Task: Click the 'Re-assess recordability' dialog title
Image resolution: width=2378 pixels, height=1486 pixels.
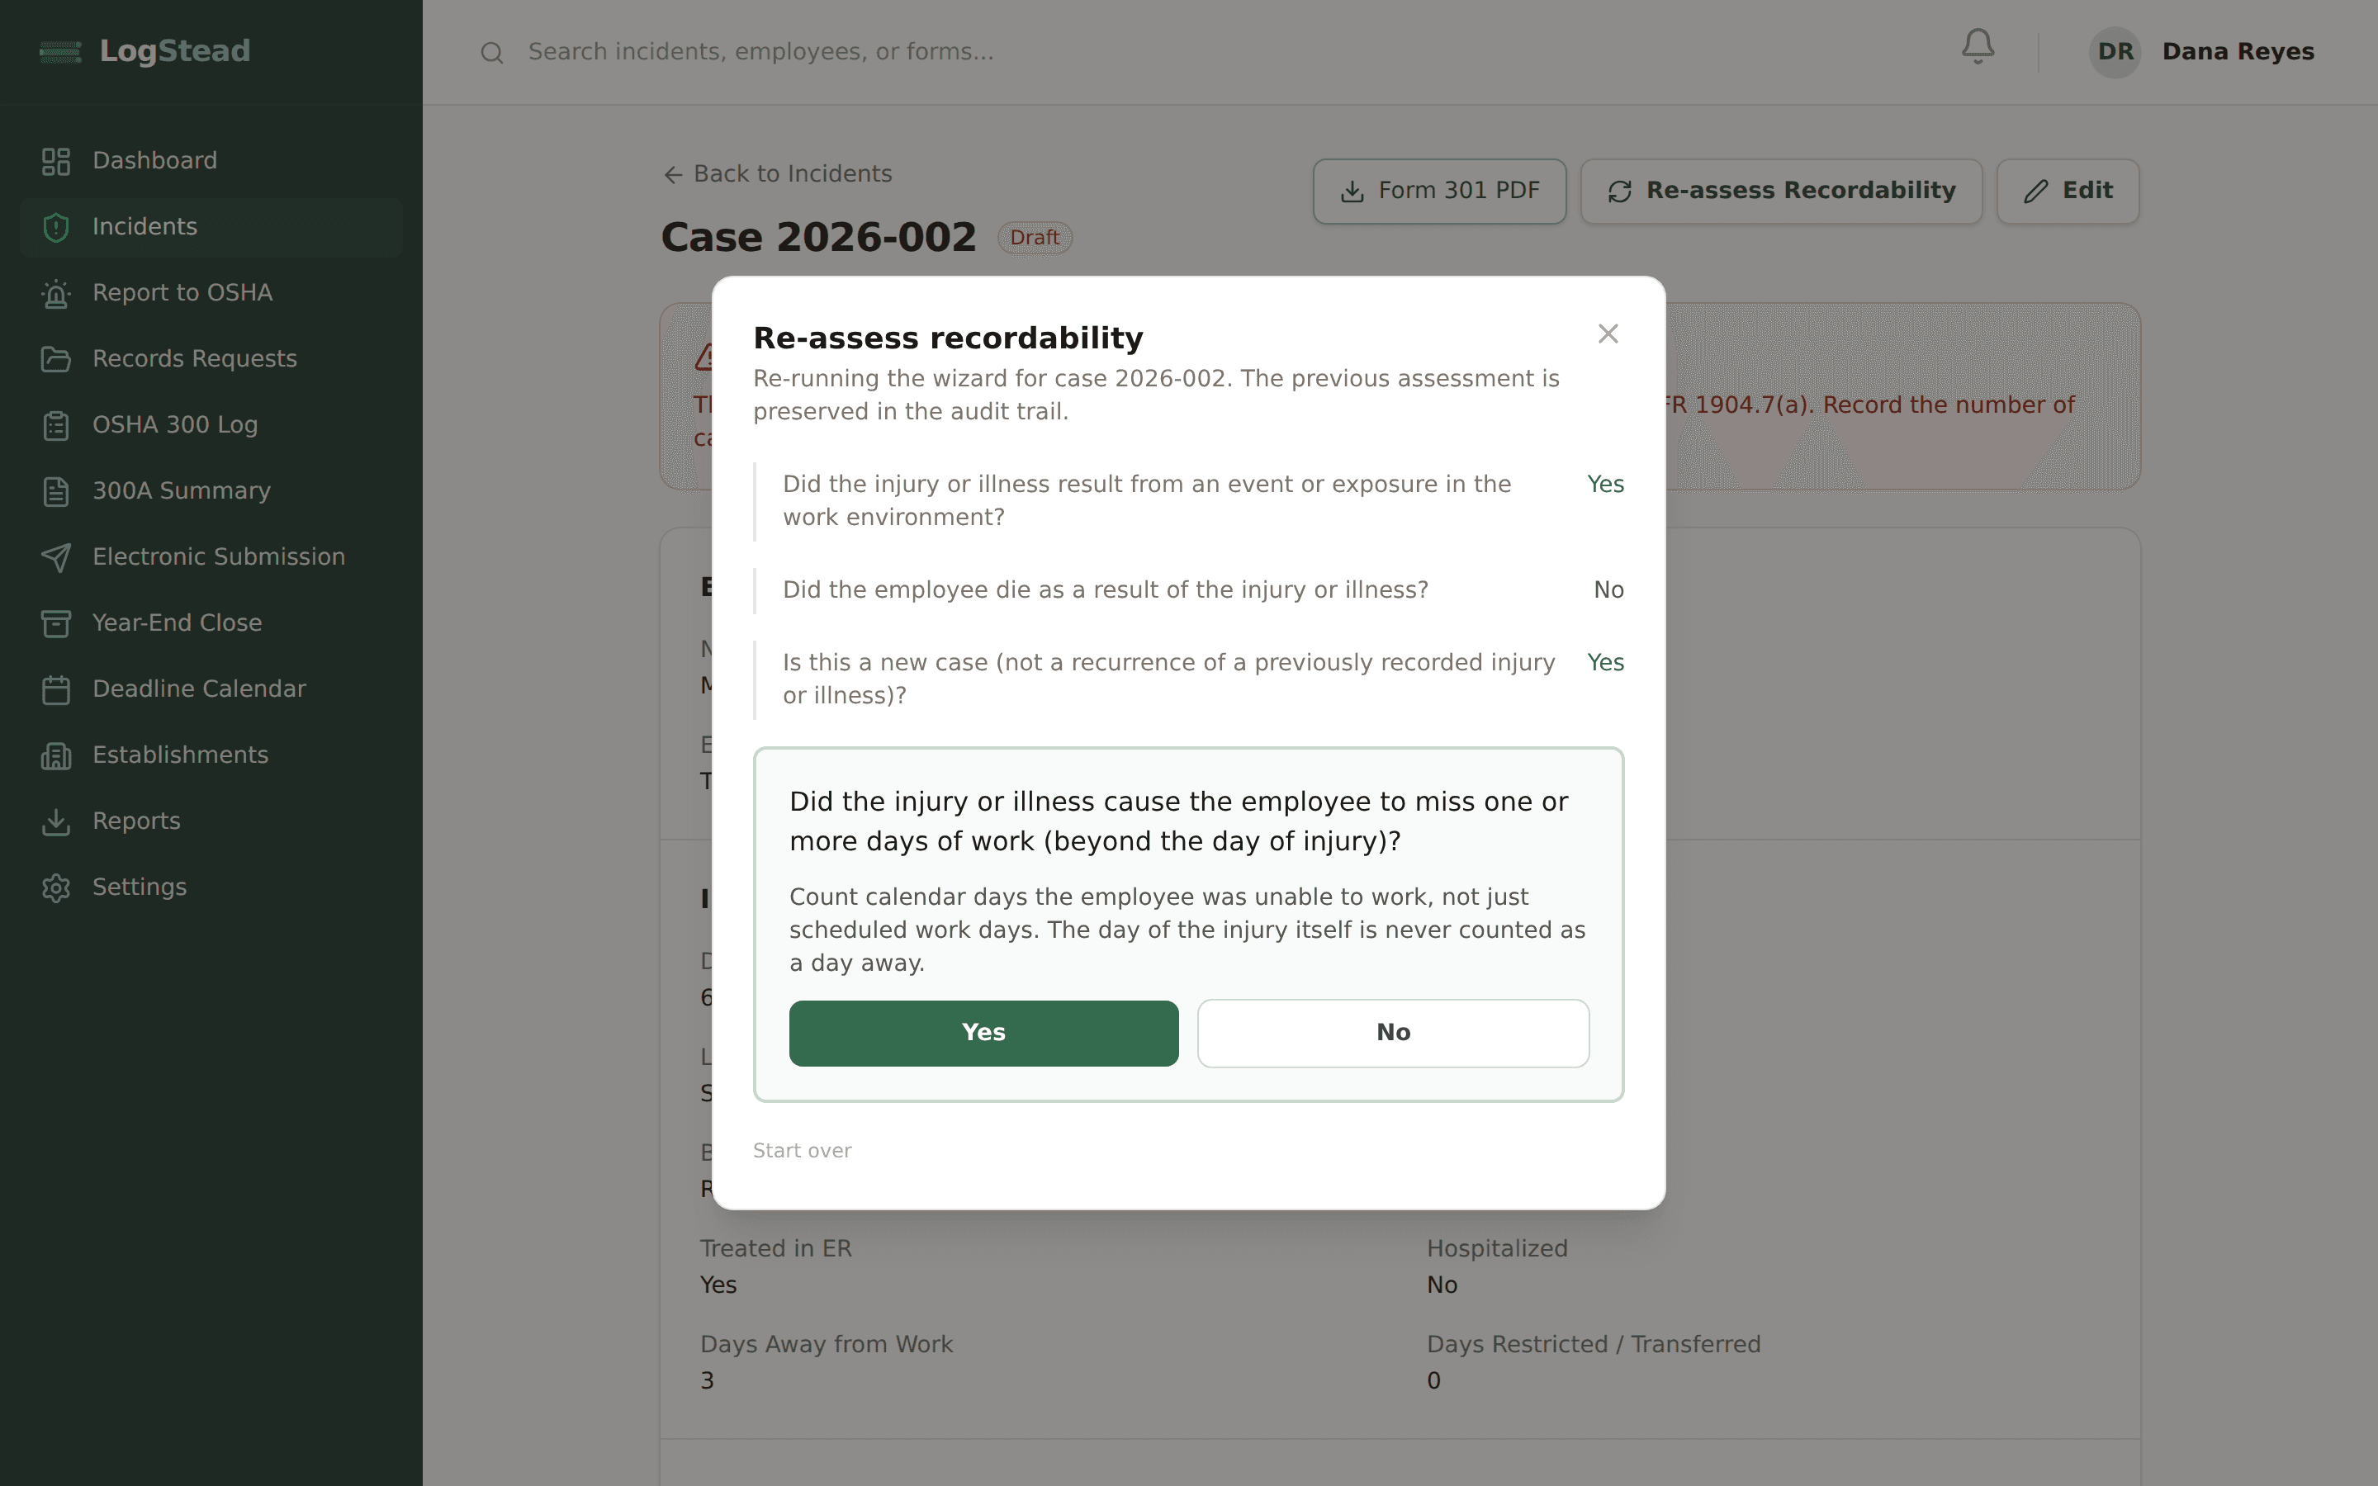Action: (x=948, y=338)
